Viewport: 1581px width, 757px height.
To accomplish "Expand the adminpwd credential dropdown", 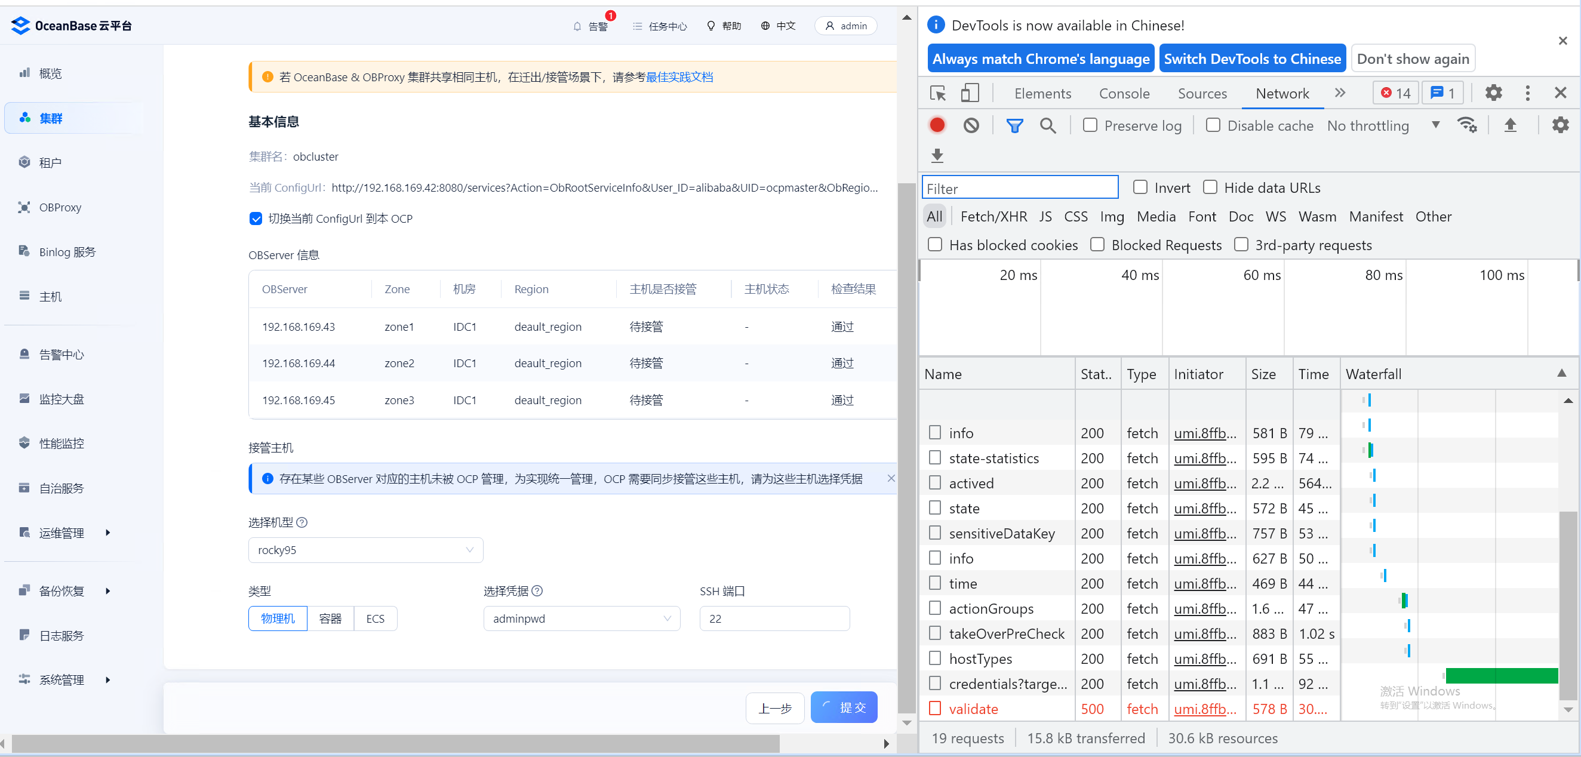I will pyautogui.click(x=581, y=618).
